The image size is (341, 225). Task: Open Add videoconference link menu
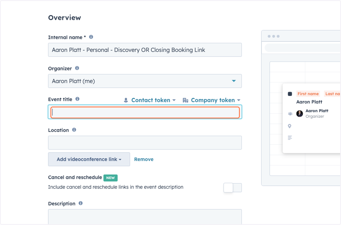coord(89,159)
